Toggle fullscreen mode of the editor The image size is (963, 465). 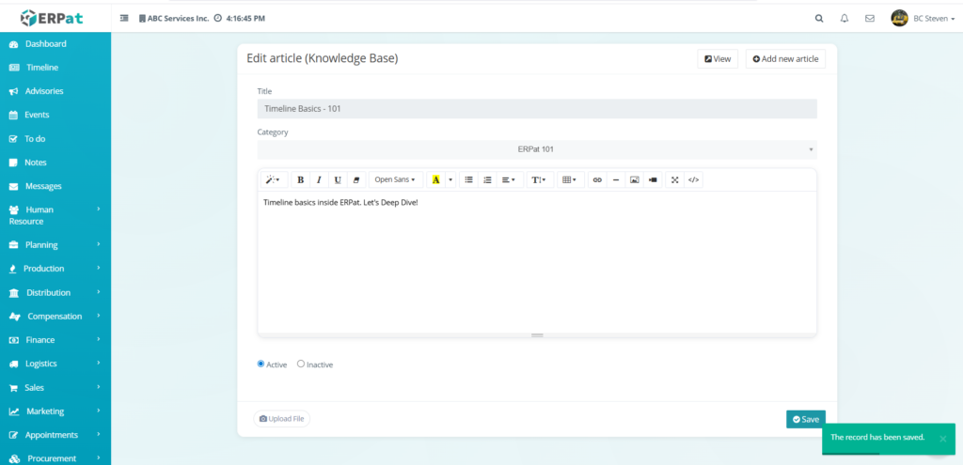coord(674,179)
